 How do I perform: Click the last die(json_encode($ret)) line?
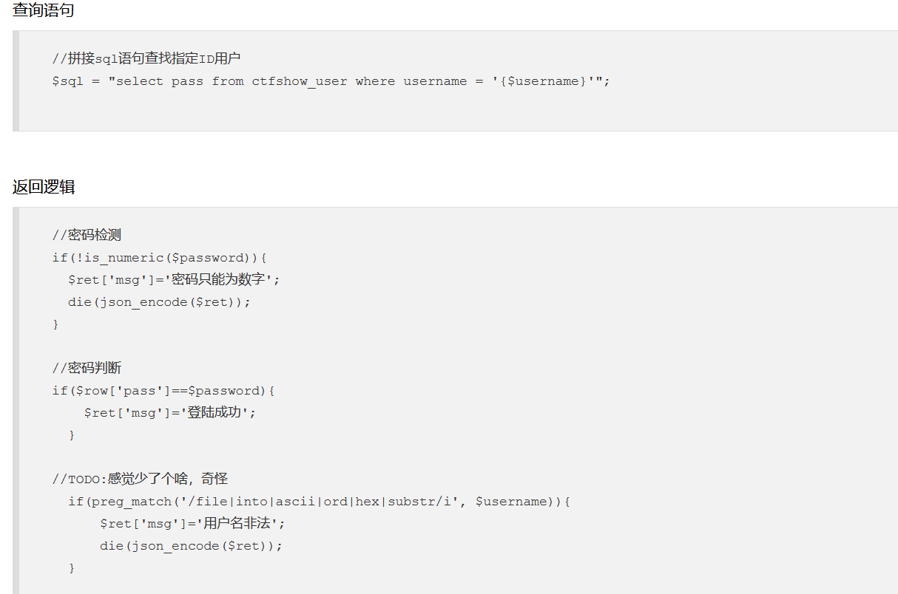pos(192,546)
